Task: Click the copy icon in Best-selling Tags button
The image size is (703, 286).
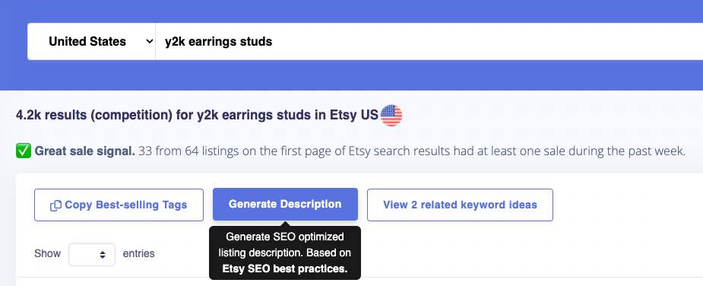Action: pyautogui.click(x=55, y=205)
